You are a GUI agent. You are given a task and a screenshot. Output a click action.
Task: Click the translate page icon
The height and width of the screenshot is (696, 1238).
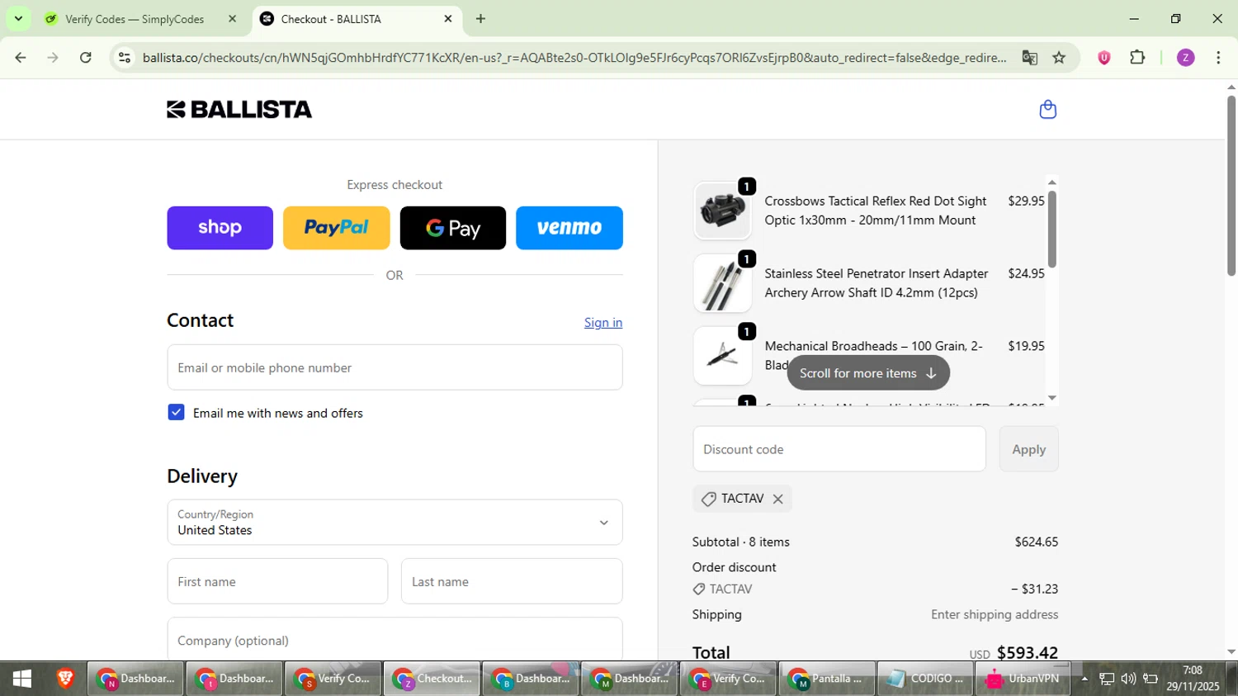tap(1029, 58)
